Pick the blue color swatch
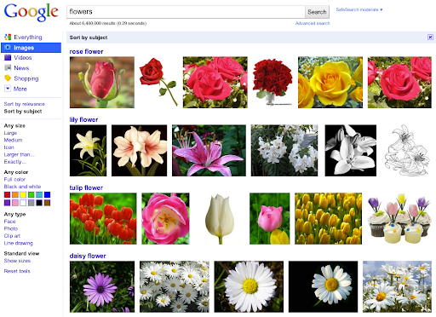Image resolution: width=436 pixels, height=317 pixels. pyautogui.click(x=47, y=194)
